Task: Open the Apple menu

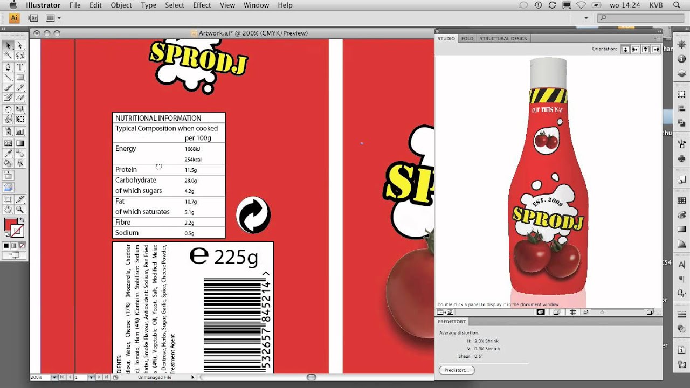Action: 12,5
